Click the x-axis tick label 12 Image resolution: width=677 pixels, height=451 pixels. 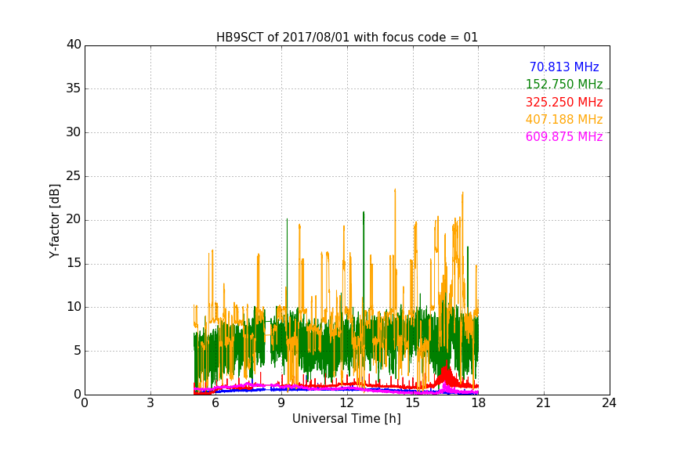(347, 403)
